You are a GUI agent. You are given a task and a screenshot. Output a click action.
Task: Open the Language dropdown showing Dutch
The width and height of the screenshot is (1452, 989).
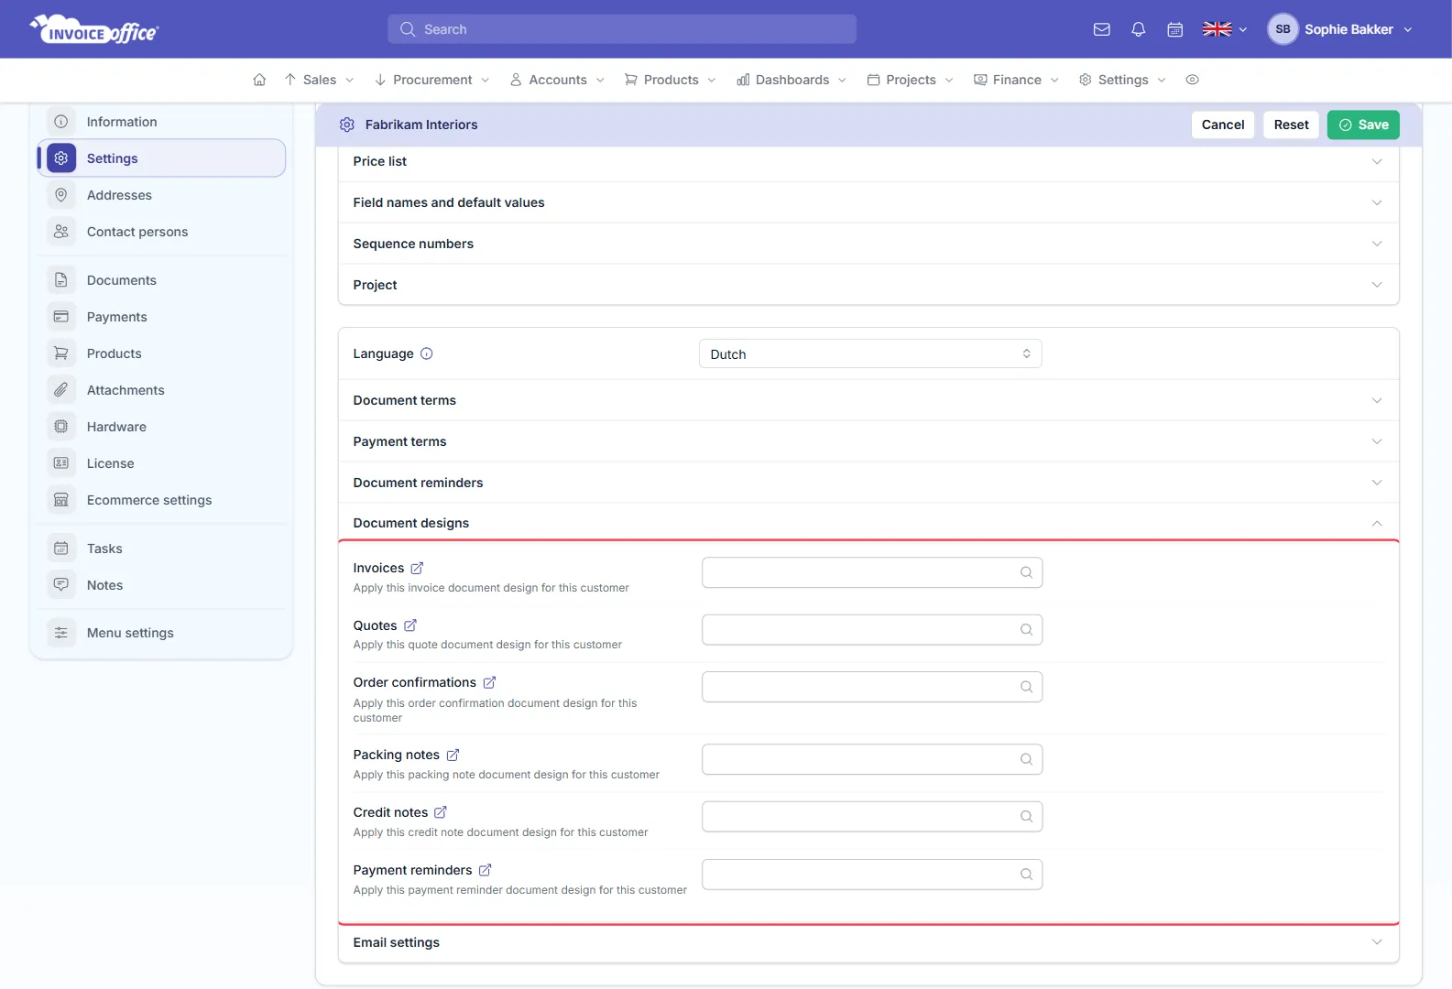(x=870, y=354)
